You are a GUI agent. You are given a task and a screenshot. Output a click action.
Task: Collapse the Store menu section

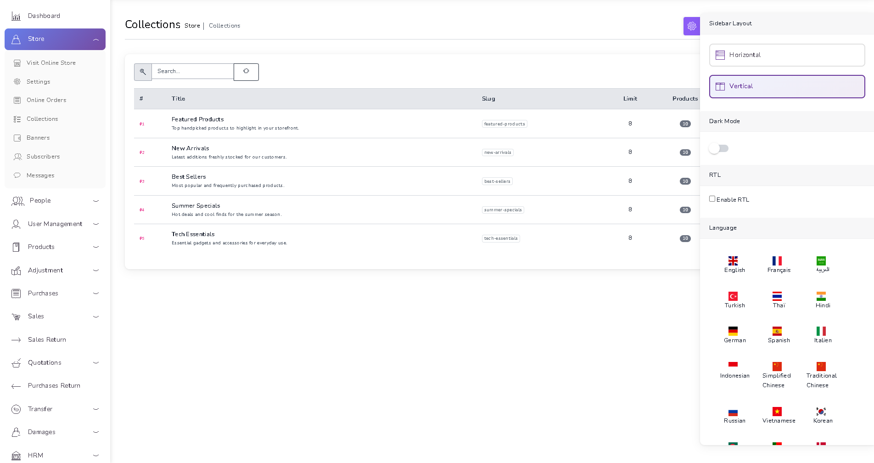pyautogui.click(x=96, y=39)
